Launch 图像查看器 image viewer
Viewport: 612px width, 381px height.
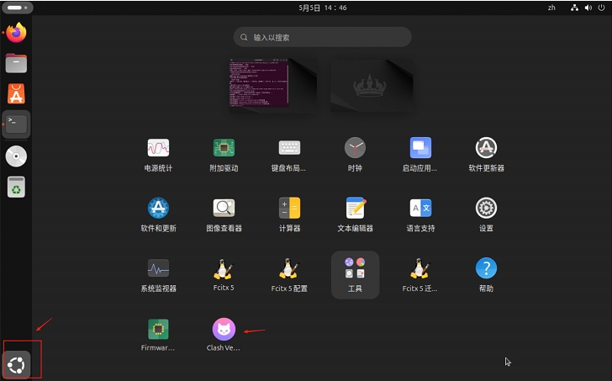point(224,209)
